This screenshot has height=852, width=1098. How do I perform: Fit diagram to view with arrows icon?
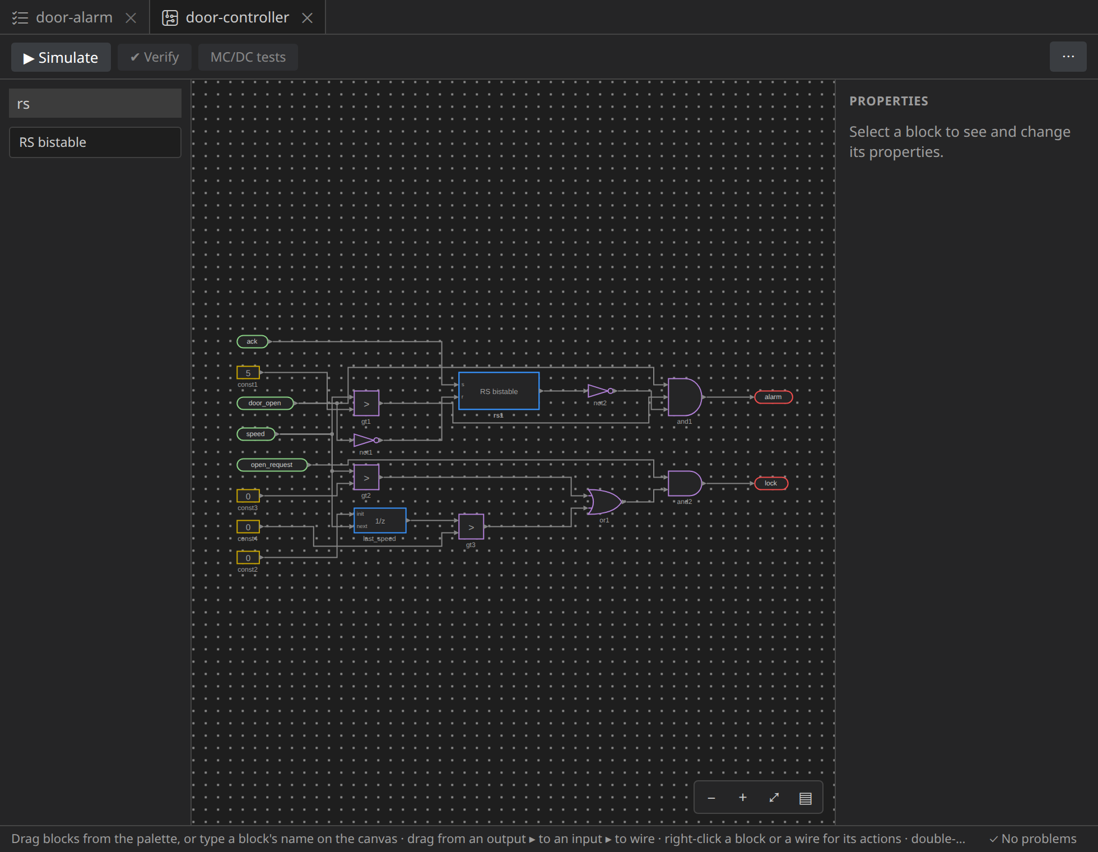(x=774, y=798)
